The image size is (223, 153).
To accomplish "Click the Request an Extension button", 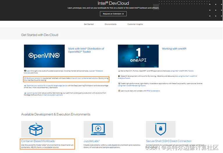I will pyautogui.click(x=113, y=14).
